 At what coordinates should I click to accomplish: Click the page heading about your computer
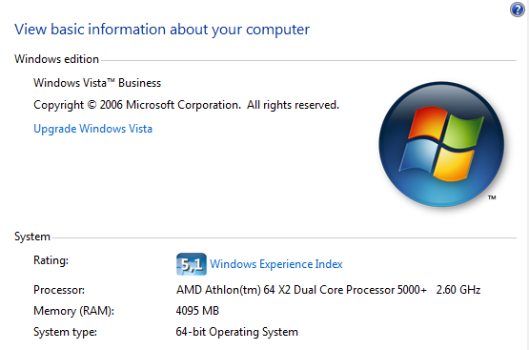point(162,30)
